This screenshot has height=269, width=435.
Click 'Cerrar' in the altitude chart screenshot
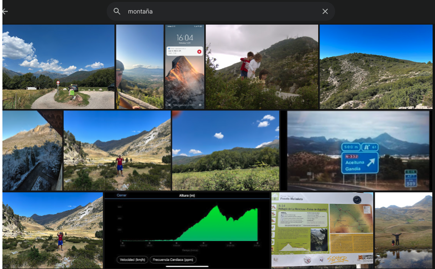pos(122,196)
